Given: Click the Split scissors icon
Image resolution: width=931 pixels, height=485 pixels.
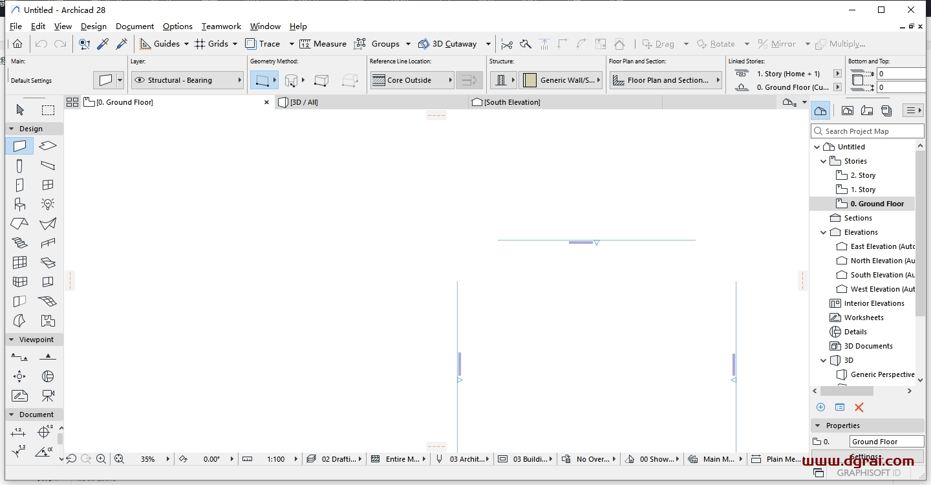Looking at the screenshot, I should point(507,44).
